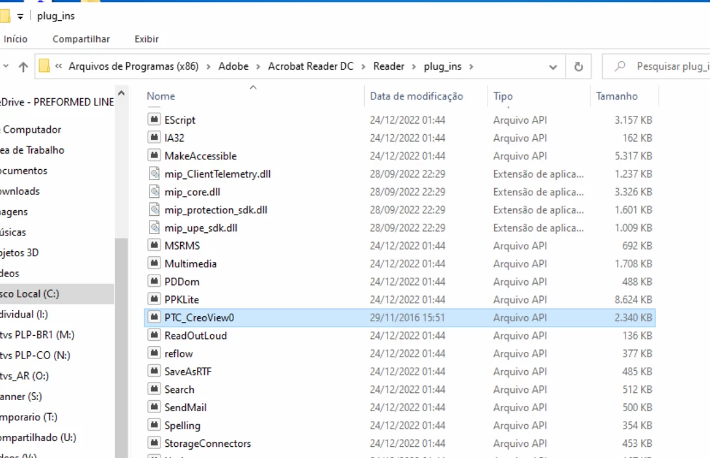Open Documentos in navigation pane
This screenshot has height=458, width=710.
(x=23, y=171)
